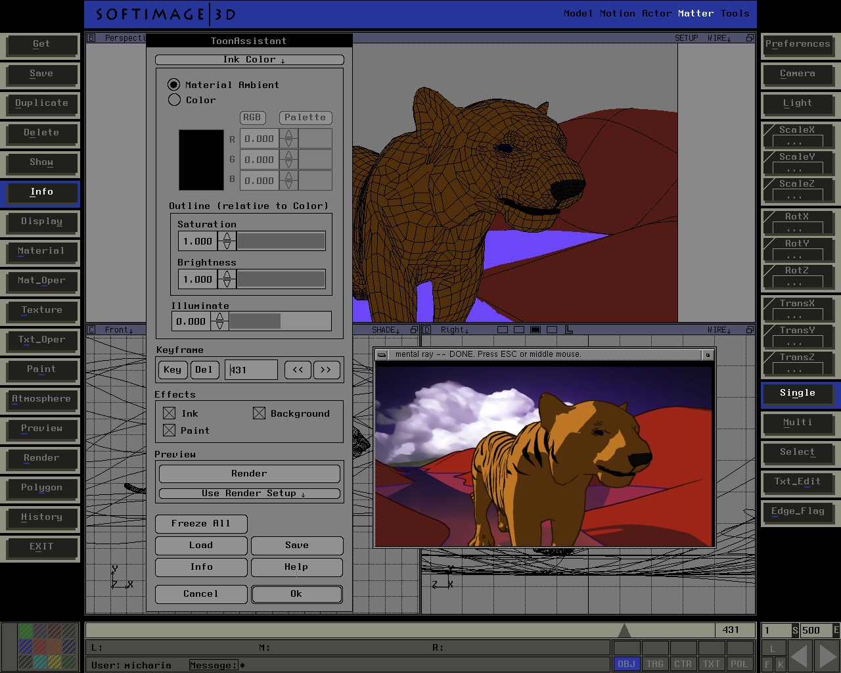Screen dimensions: 841x673
Task: Select the Color radio button
Action: pos(174,100)
